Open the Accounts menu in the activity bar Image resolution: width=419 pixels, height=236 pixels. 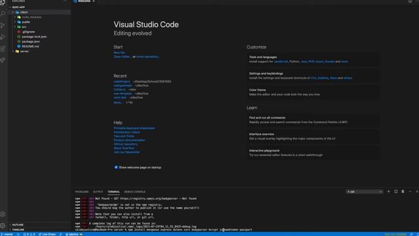coord(3,214)
